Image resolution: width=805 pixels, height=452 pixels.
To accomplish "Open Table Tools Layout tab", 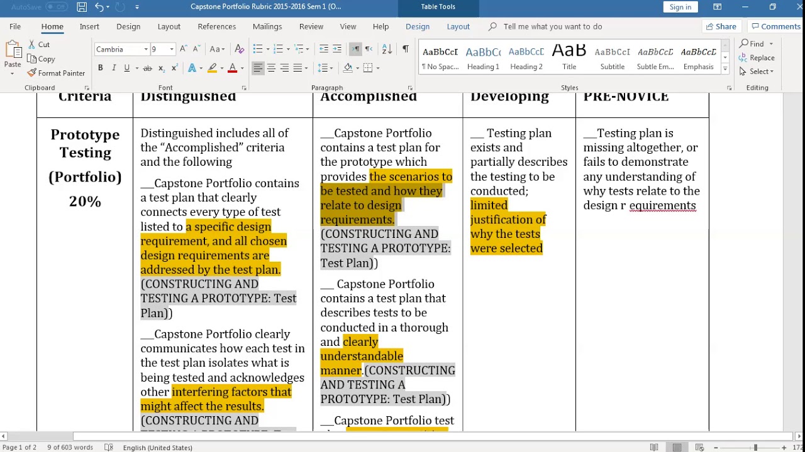I will coord(458,26).
